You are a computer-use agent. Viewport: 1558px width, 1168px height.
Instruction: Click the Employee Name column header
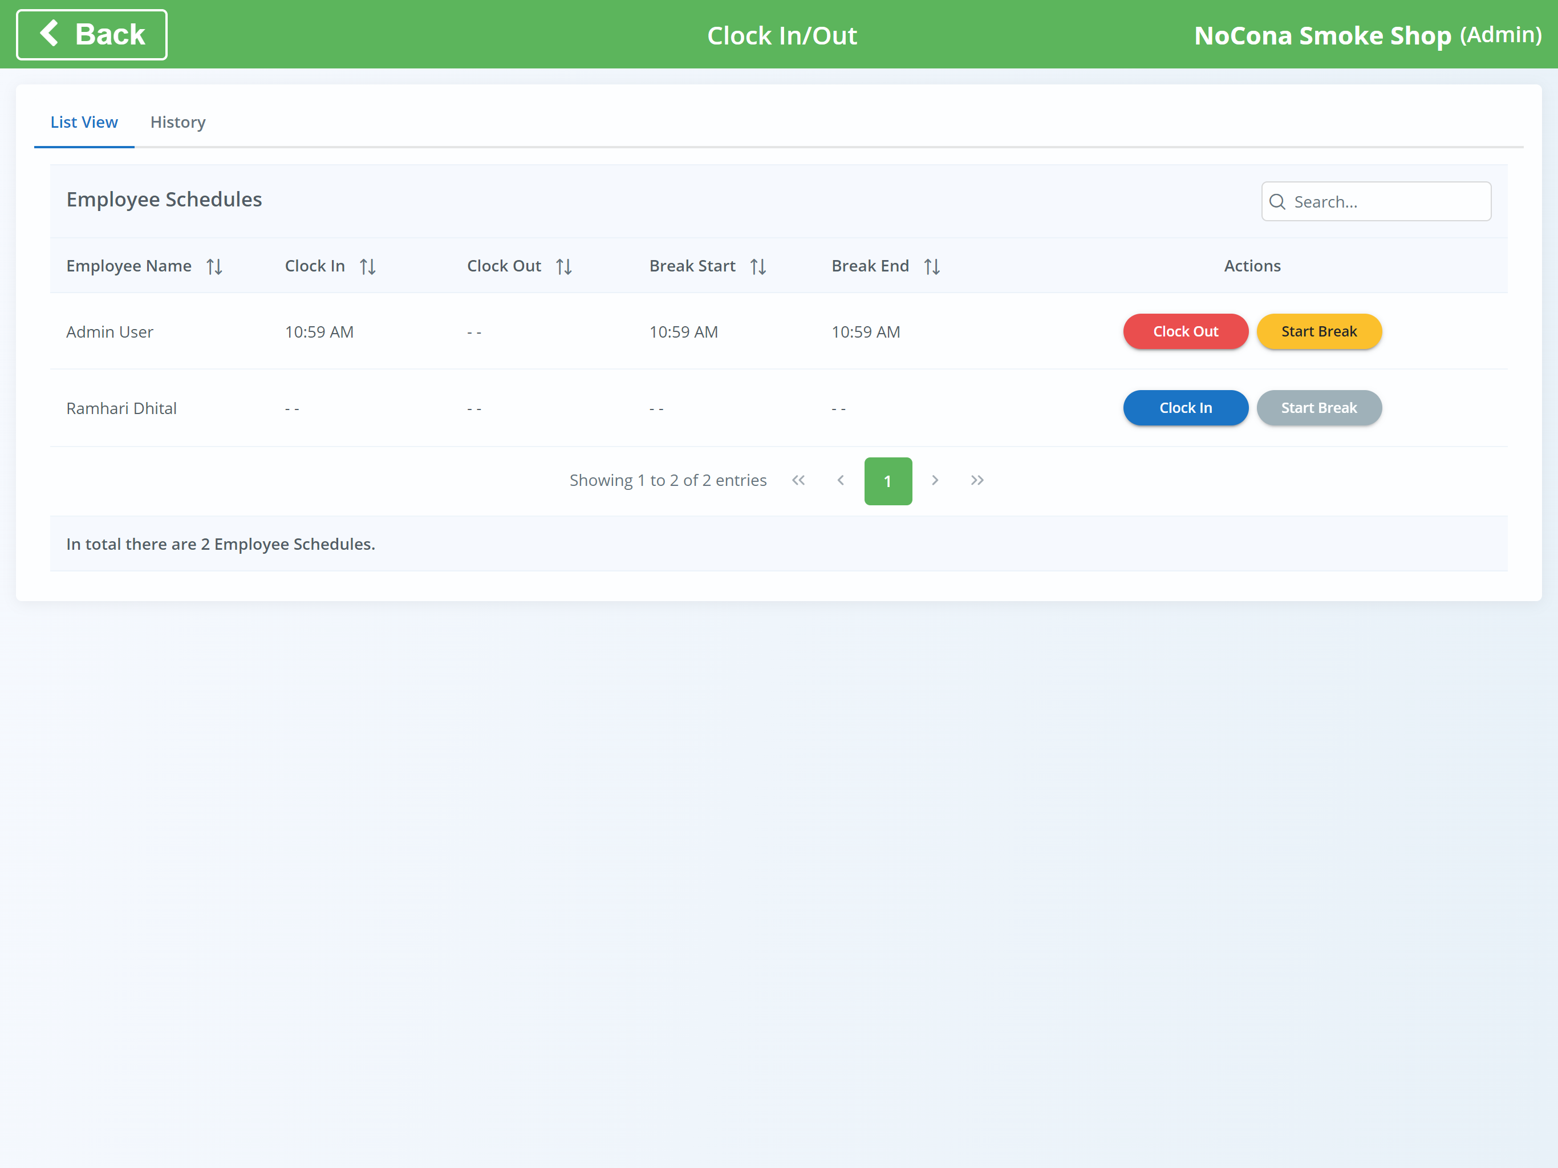click(129, 266)
